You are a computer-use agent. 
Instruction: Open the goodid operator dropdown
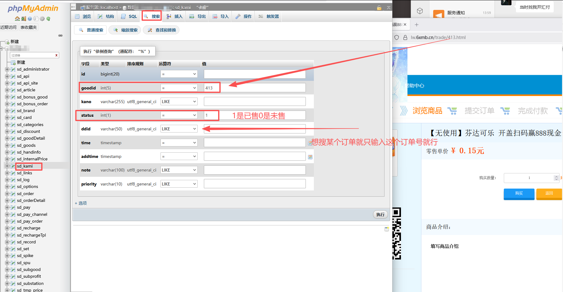click(x=179, y=88)
